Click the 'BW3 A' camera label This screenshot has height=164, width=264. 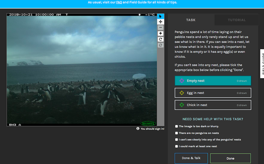click(x=15, y=125)
